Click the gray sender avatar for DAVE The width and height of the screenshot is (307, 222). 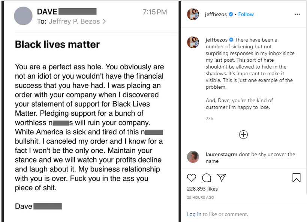23,16
